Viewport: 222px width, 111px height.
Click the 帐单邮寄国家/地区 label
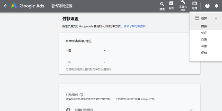pos(79,41)
